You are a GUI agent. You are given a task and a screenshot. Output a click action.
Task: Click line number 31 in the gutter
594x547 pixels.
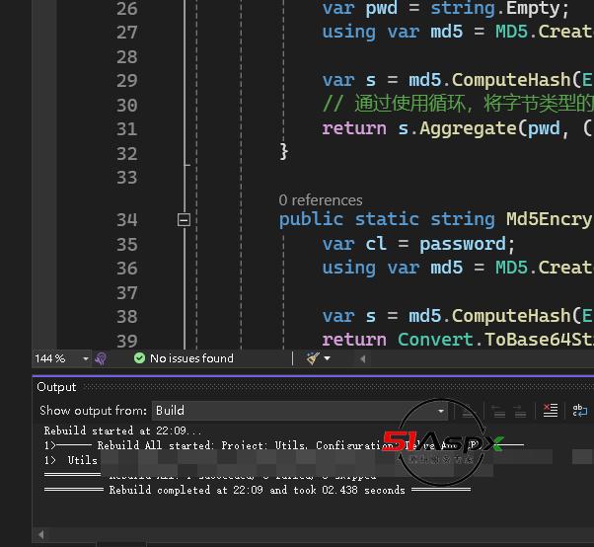coord(127,129)
